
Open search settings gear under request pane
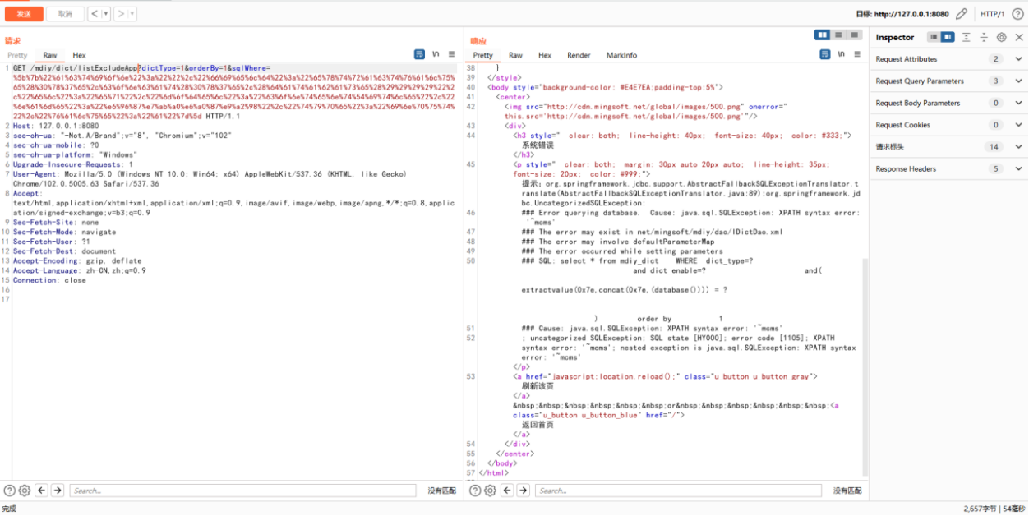click(x=25, y=491)
